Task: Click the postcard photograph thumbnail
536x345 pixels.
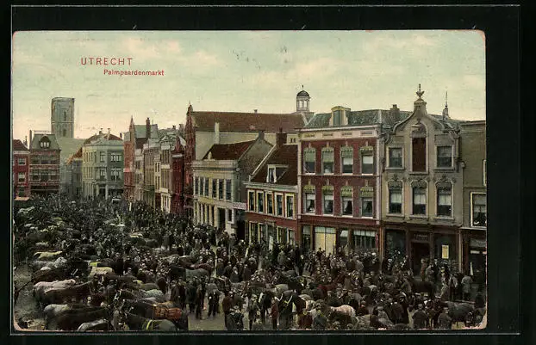Action: pyautogui.click(x=250, y=181)
